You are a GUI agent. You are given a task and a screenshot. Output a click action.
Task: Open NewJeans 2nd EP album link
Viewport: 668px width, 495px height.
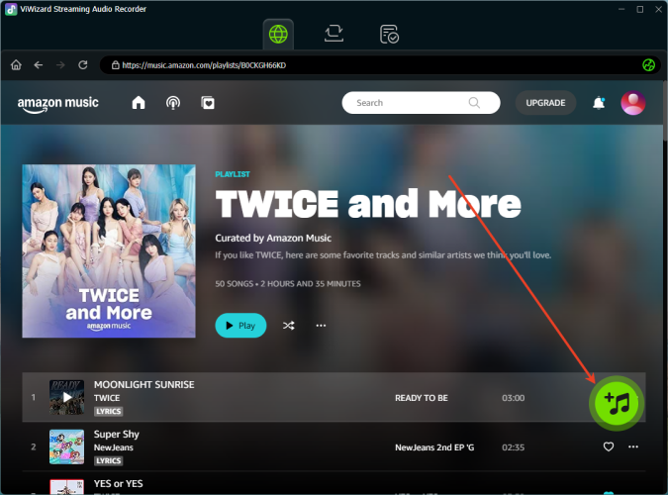(x=434, y=447)
